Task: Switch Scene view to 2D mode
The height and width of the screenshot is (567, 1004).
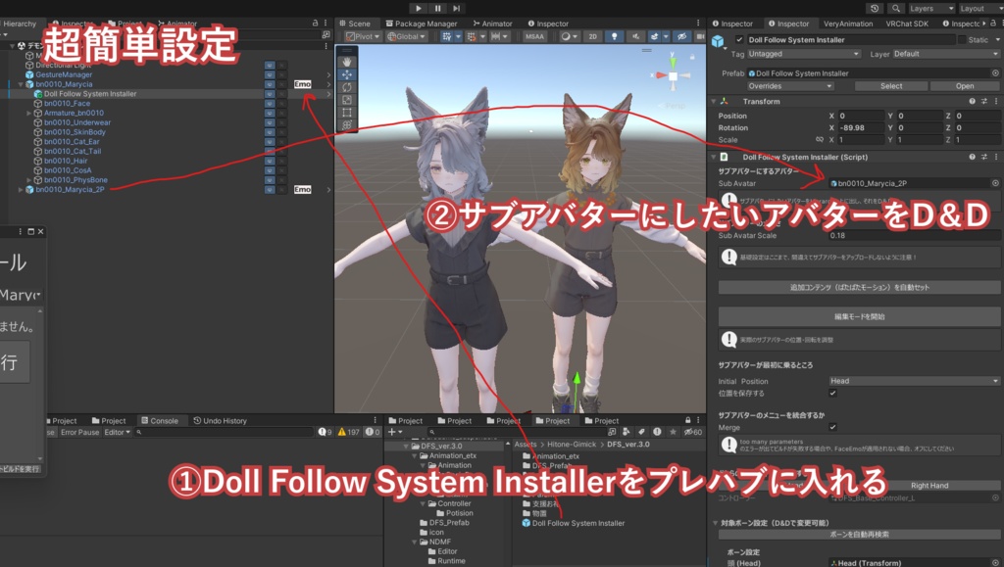Action: click(593, 36)
